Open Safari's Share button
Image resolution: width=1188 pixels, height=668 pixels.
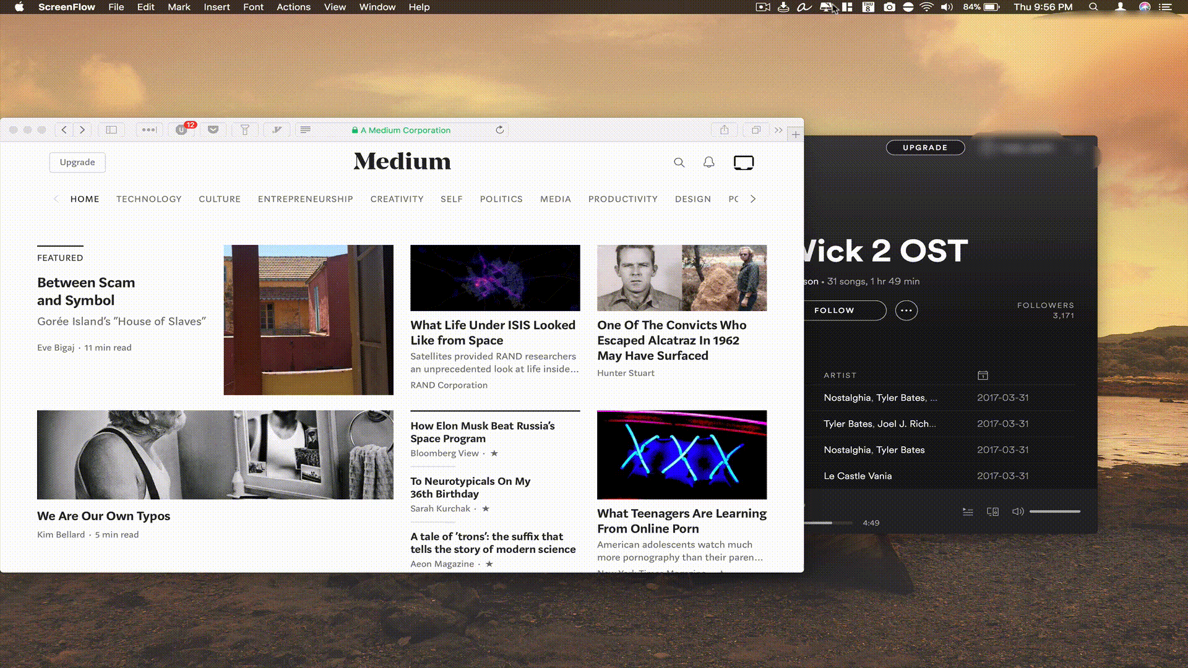click(724, 130)
